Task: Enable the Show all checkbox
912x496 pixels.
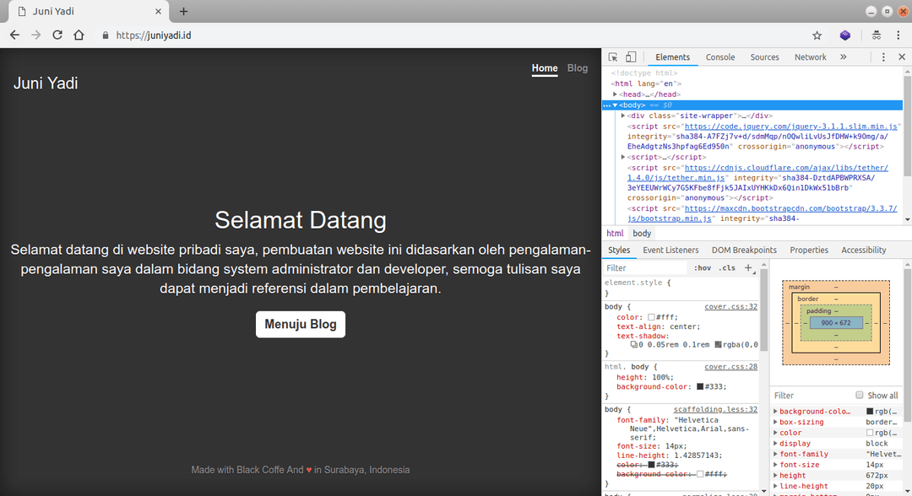Action: pyautogui.click(x=860, y=395)
